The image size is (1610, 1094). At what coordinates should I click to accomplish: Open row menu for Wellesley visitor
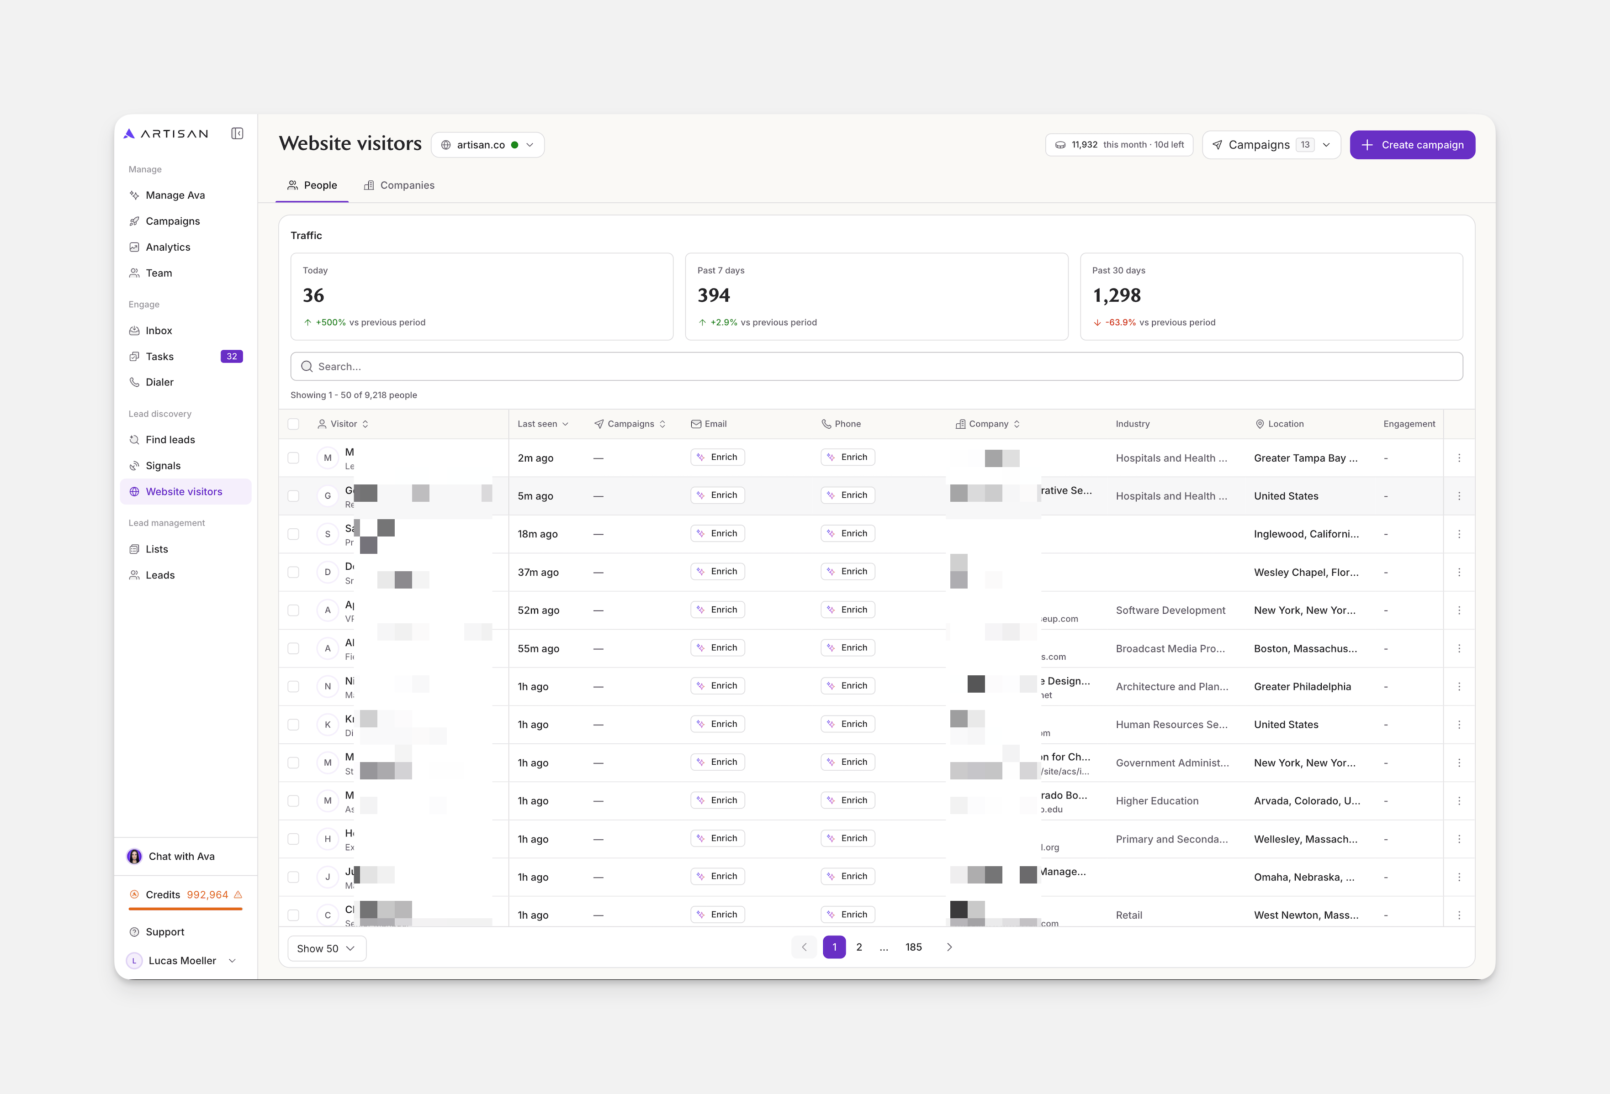click(x=1459, y=838)
